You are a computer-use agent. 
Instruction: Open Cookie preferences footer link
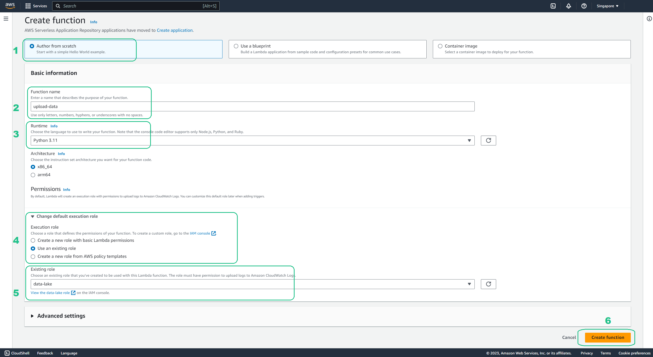634,353
